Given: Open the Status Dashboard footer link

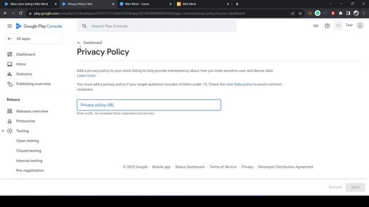Looking at the screenshot, I should coord(190,167).
